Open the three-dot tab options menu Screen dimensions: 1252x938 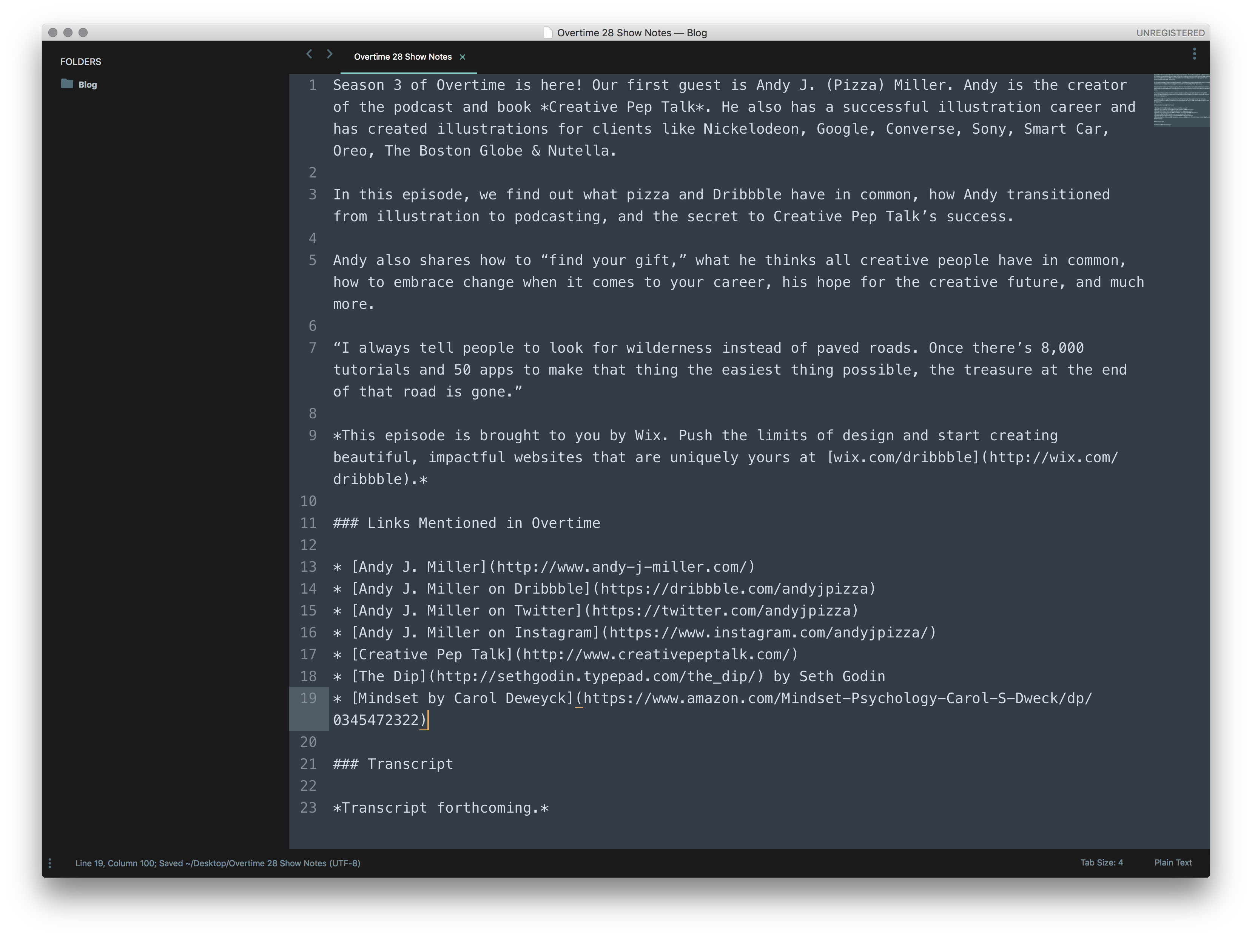[x=1194, y=54]
